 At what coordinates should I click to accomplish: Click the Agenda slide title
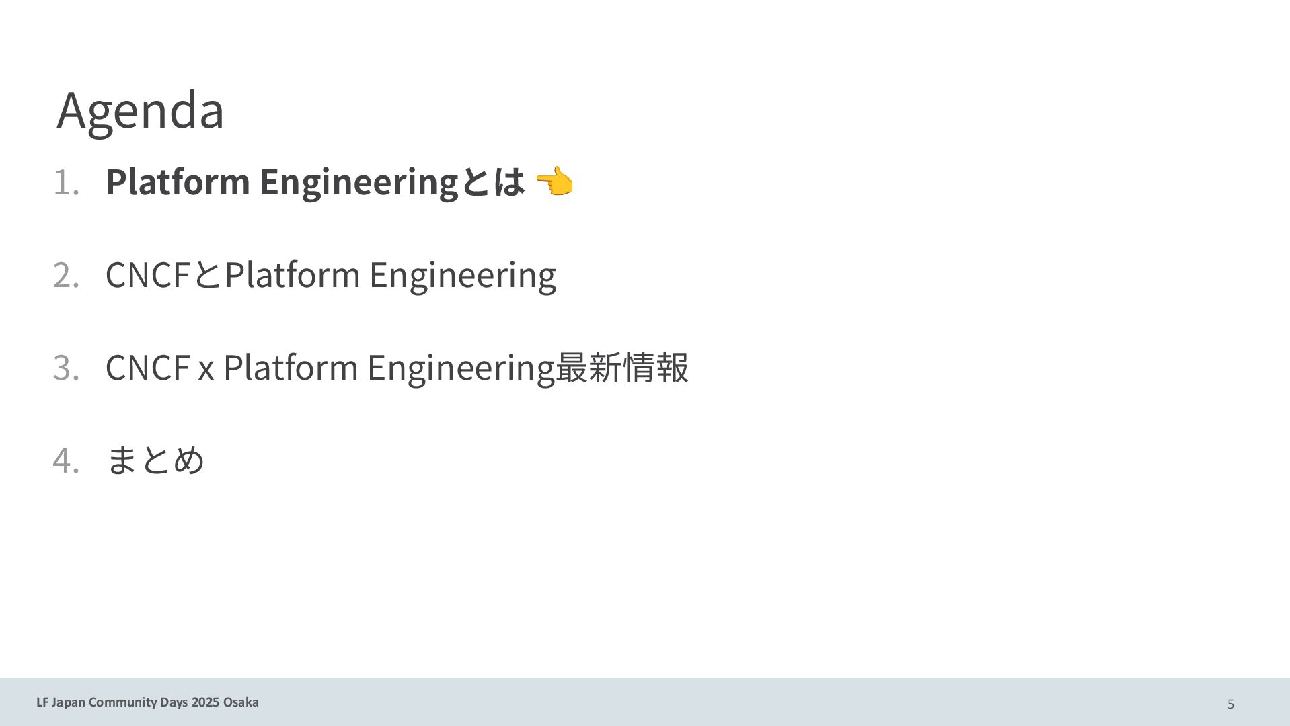(141, 110)
